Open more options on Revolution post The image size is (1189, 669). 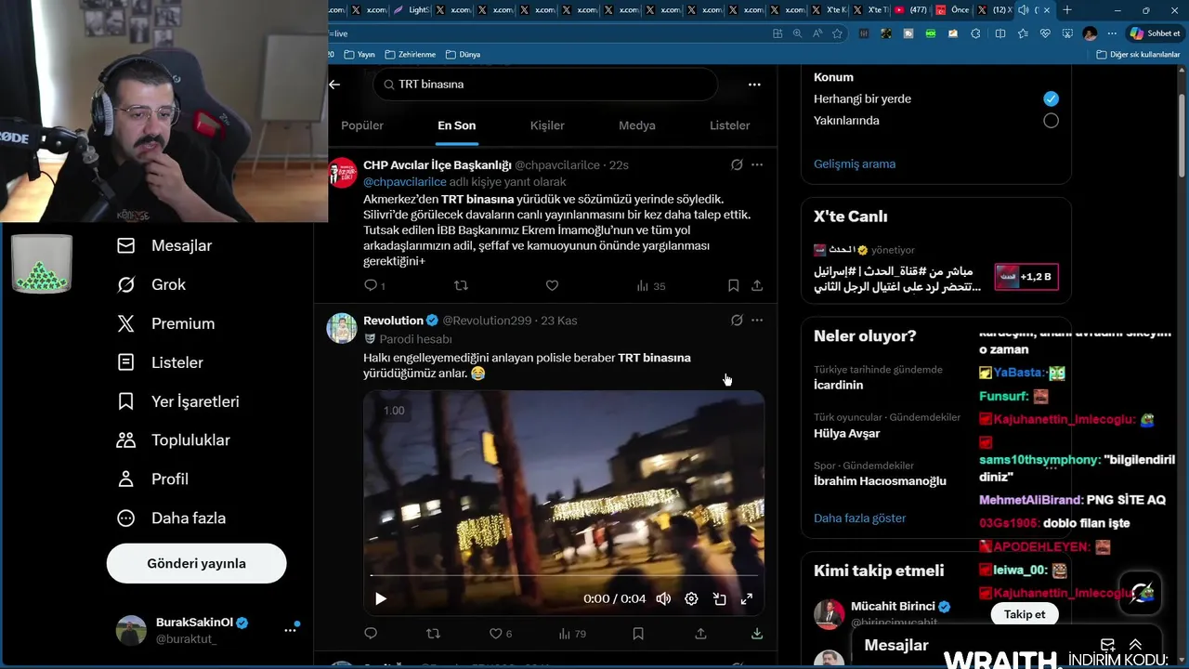(757, 321)
